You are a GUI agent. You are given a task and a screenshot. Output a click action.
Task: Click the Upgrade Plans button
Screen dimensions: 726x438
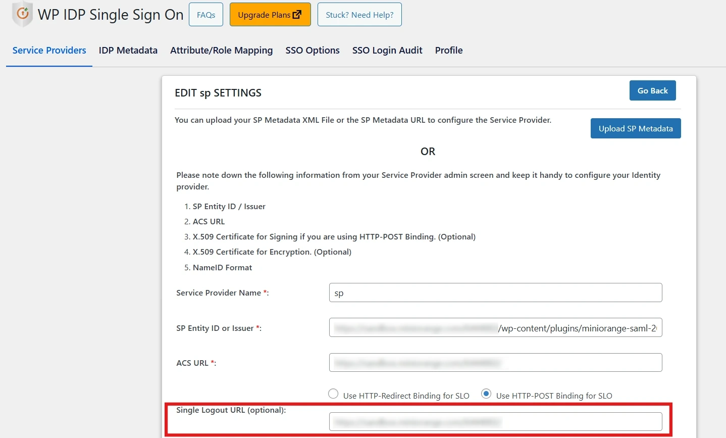270,15
